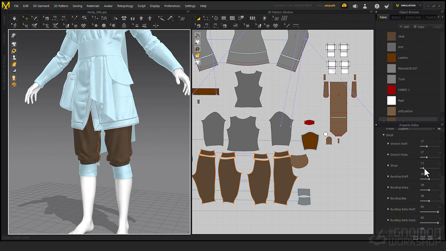Select the Rectangle pattern tool

223,18
